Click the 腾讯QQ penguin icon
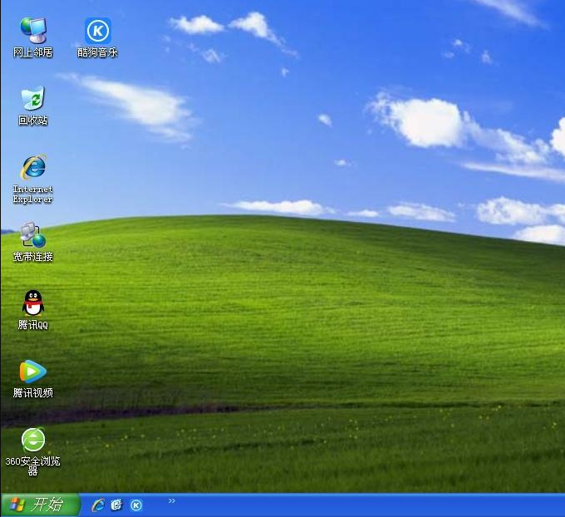Image resolution: width=565 pixels, height=517 pixels. [33, 303]
